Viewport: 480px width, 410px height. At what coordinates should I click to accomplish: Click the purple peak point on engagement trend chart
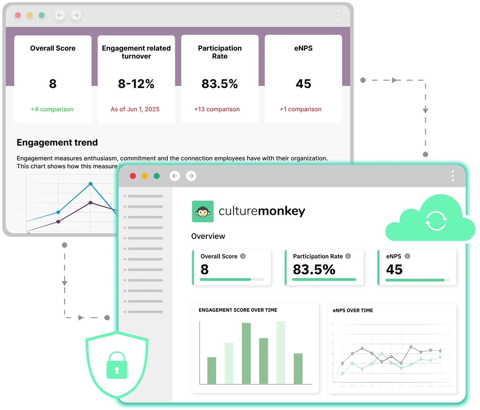[x=91, y=203]
